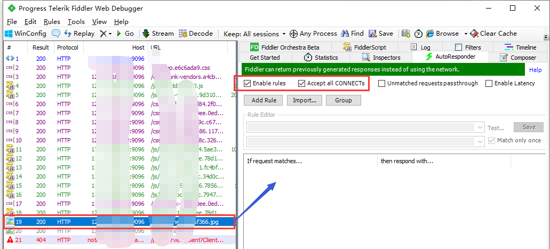This screenshot has height=249, width=550.
Task: Open the Edit menu
Action: pyautogui.click(x=30, y=22)
